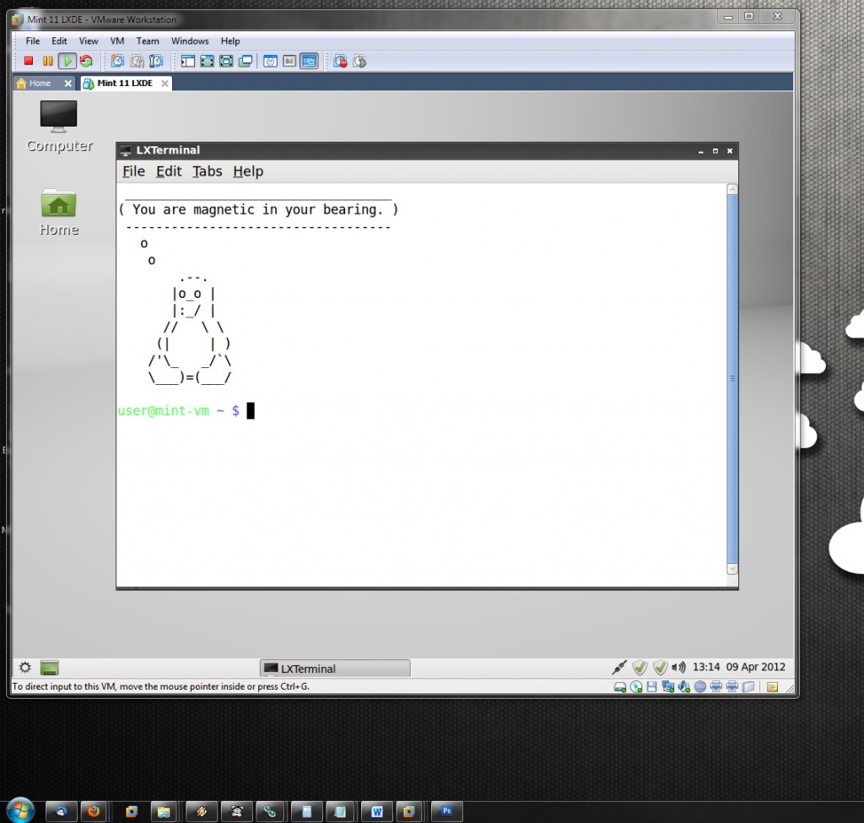Take a snapshot of the virtual machine
This screenshot has height=823, width=864.
point(117,61)
